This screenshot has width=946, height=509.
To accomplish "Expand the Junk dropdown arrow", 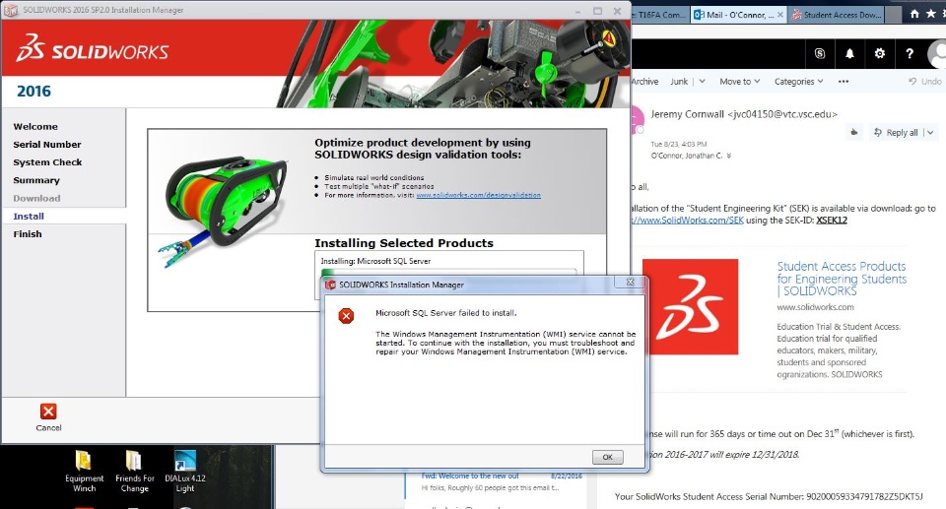I will pos(702,82).
